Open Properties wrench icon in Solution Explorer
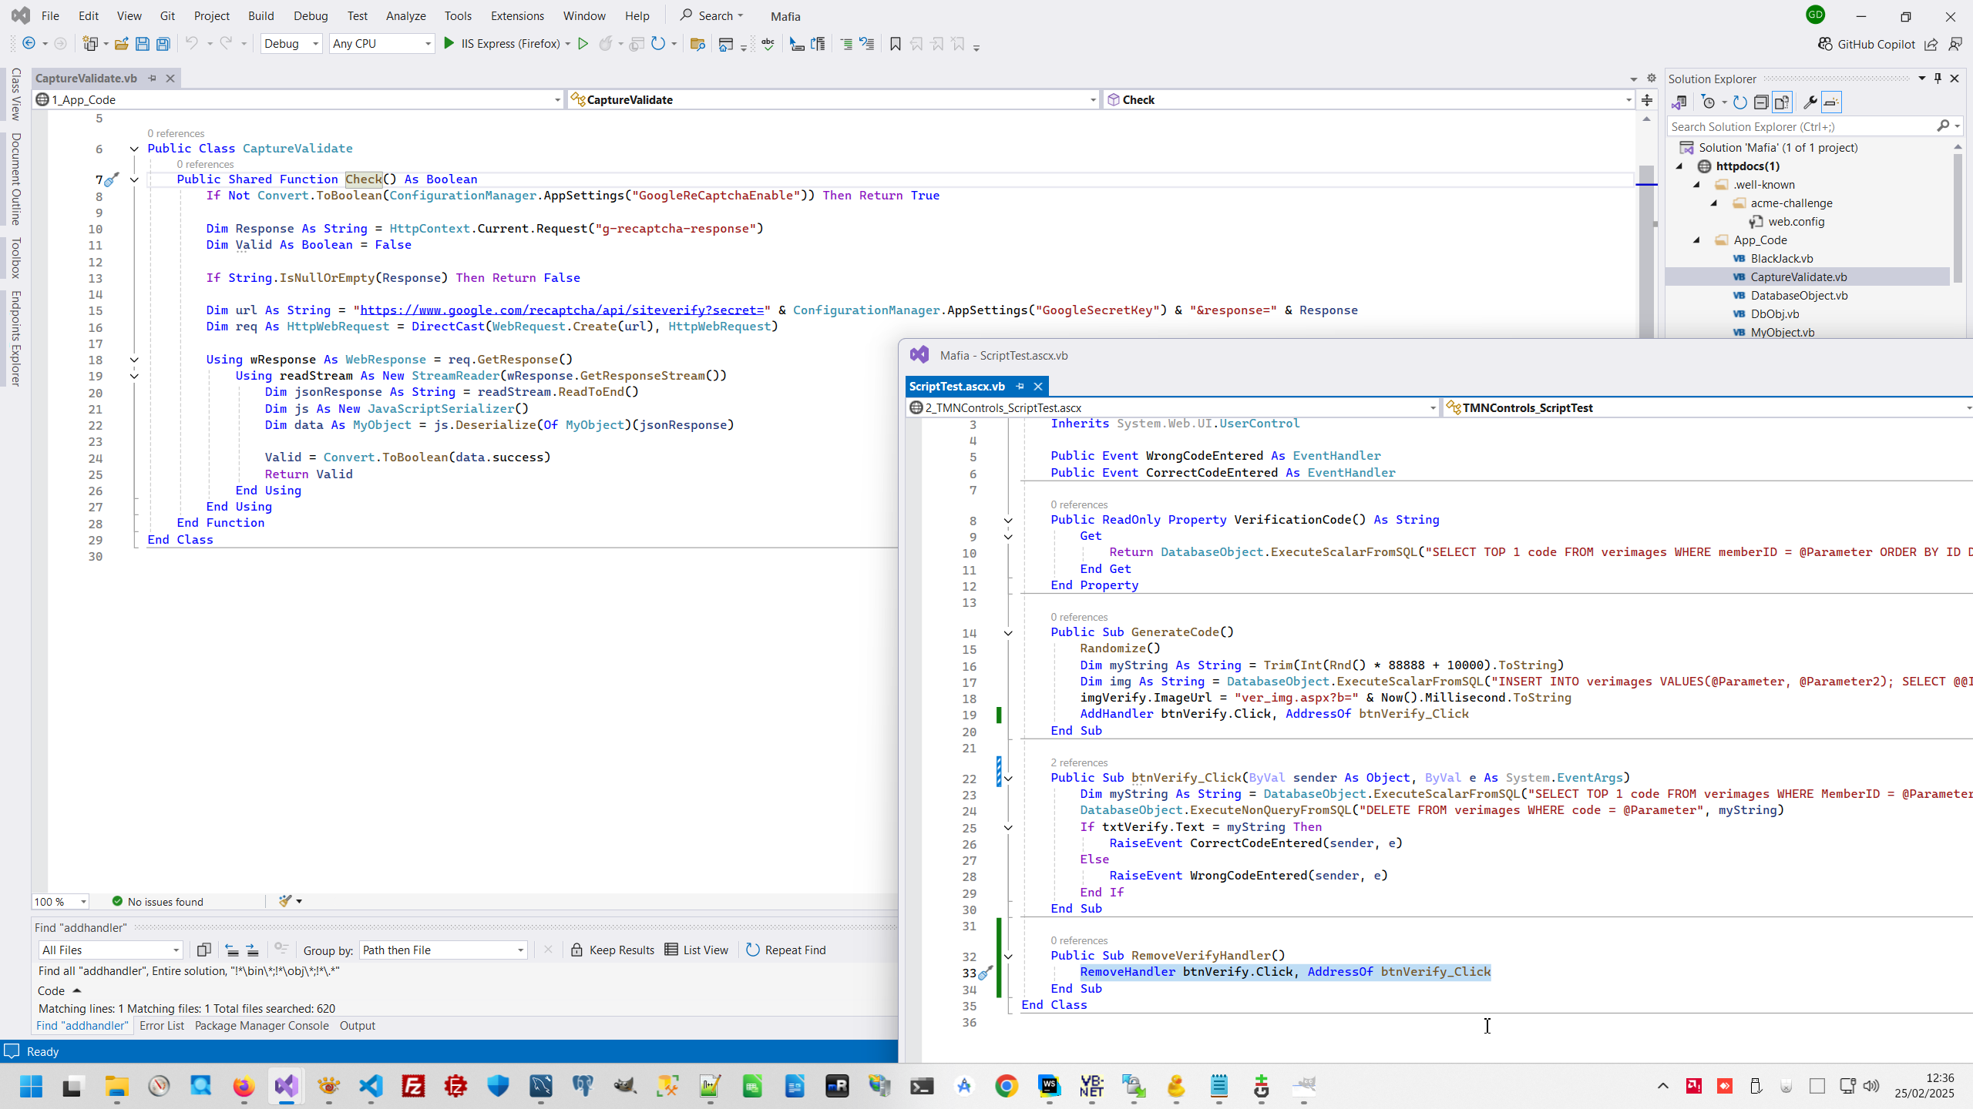Image resolution: width=1973 pixels, height=1109 pixels. click(x=1810, y=102)
